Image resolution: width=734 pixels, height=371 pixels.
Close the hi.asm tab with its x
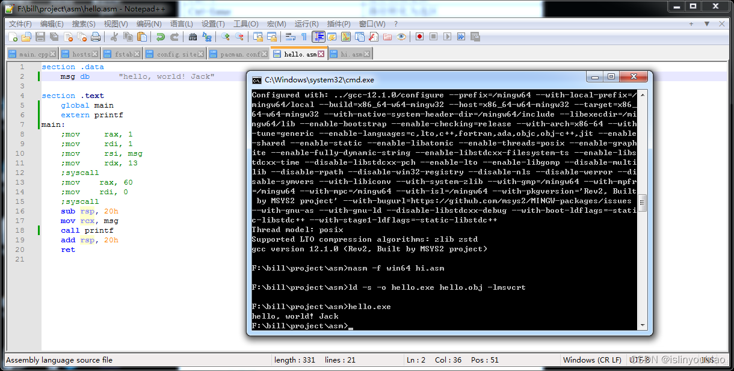point(366,52)
